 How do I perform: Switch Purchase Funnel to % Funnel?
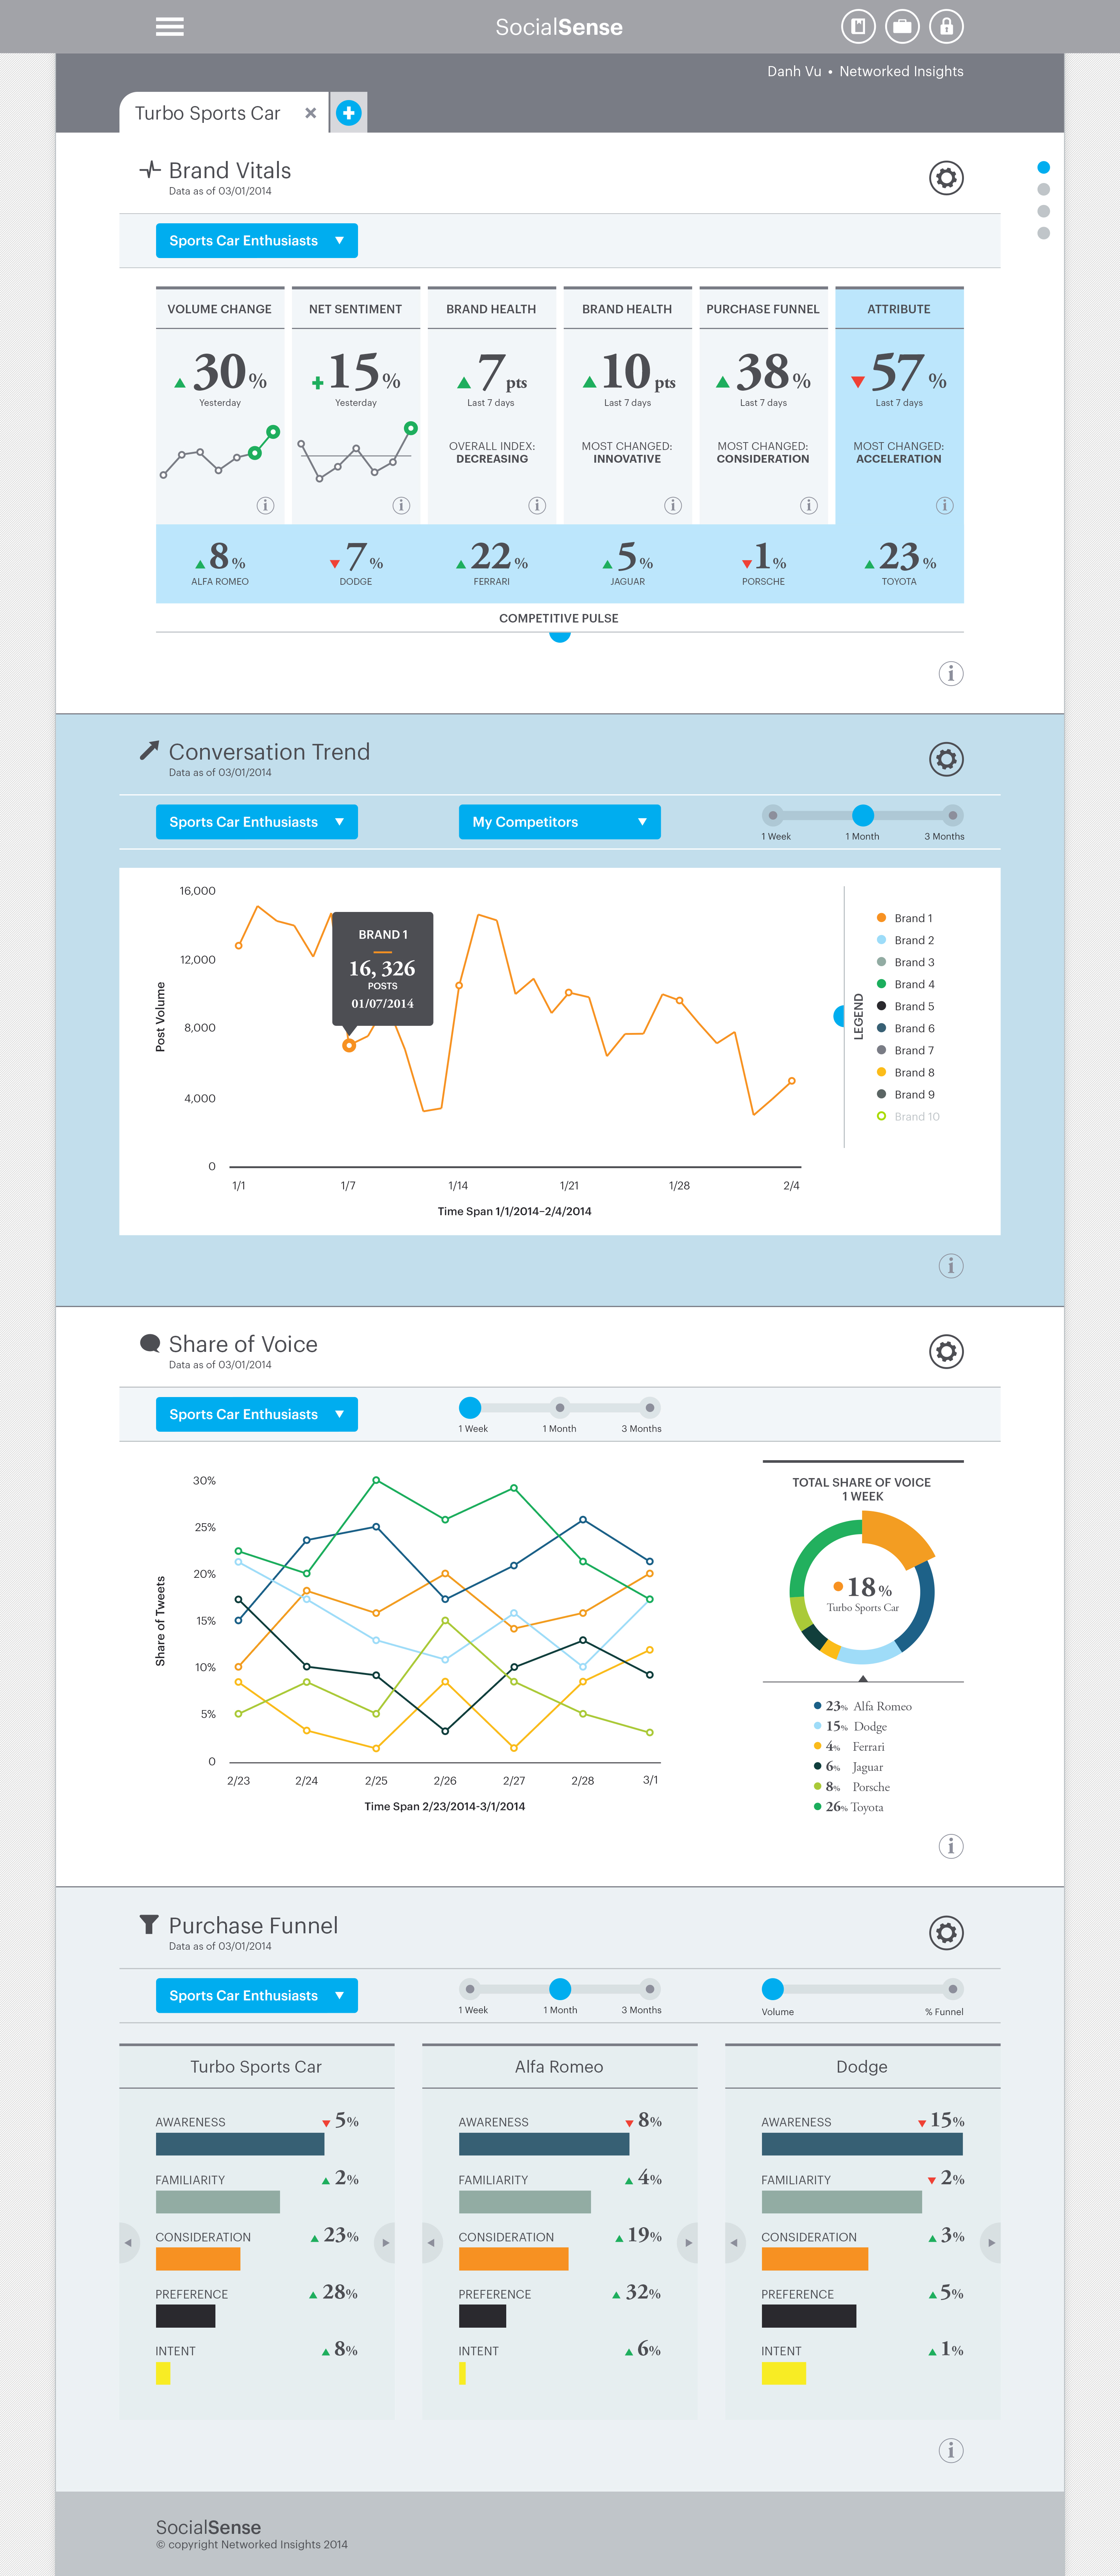(953, 1989)
